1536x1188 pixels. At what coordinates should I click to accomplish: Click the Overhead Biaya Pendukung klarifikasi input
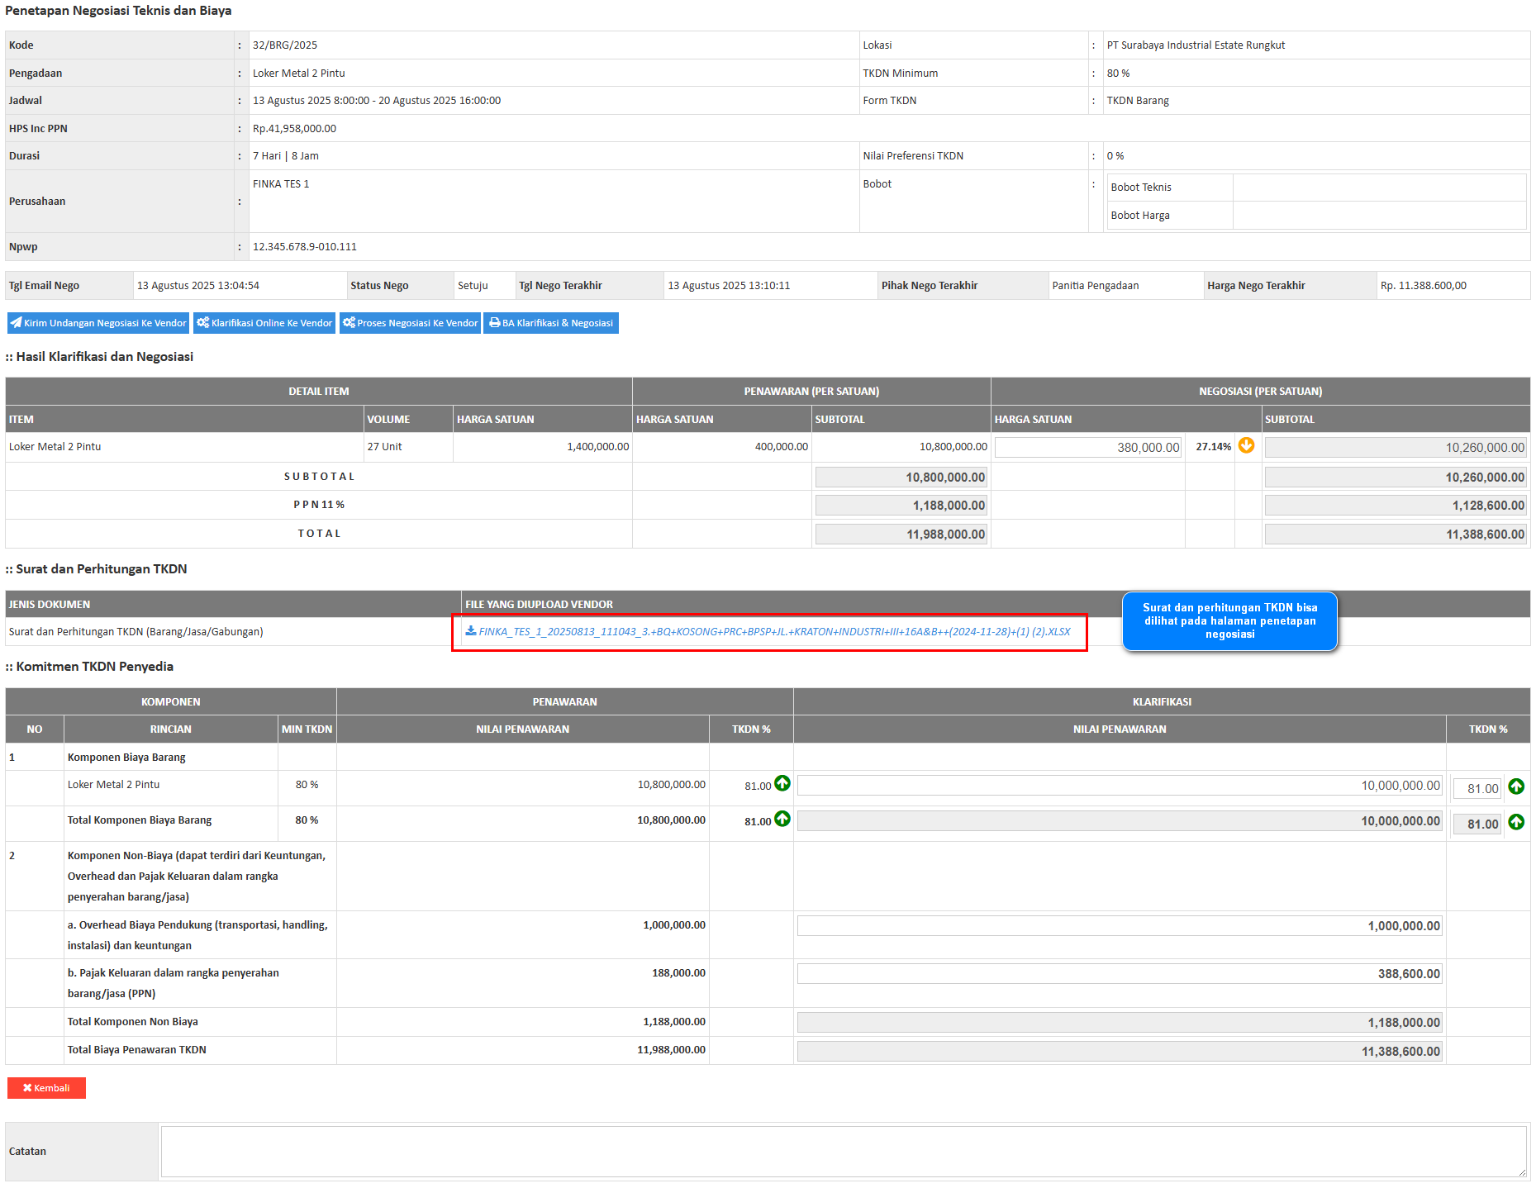tap(1119, 926)
